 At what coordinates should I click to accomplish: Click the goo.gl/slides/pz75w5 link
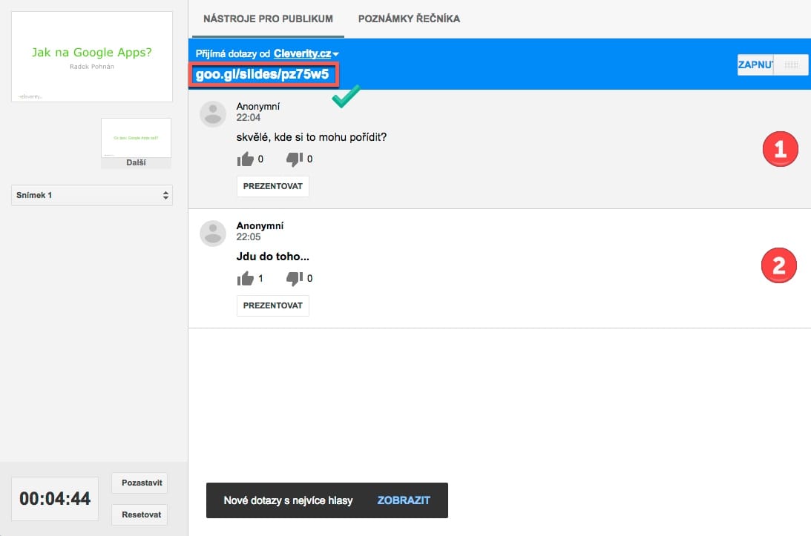[262, 75]
